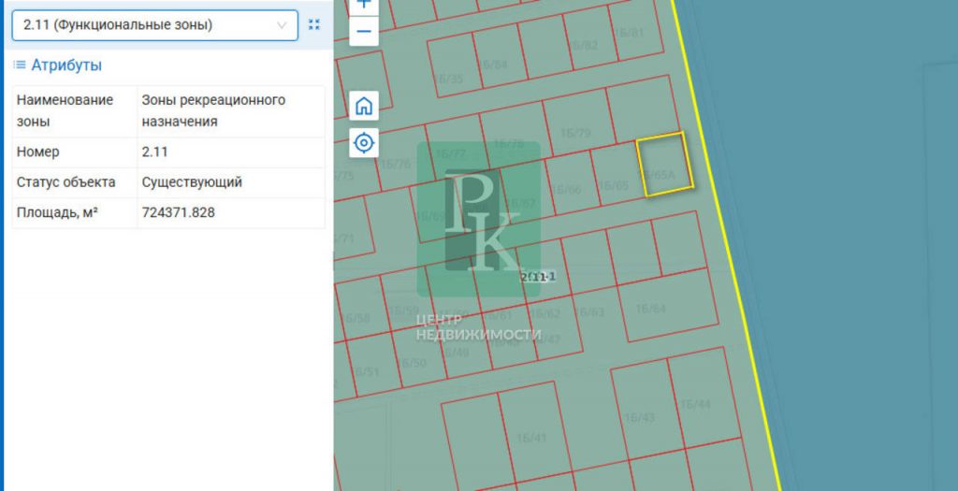The height and width of the screenshot is (491, 958).
Task: Click the Площадь value 724371.828
Action: pos(179,212)
